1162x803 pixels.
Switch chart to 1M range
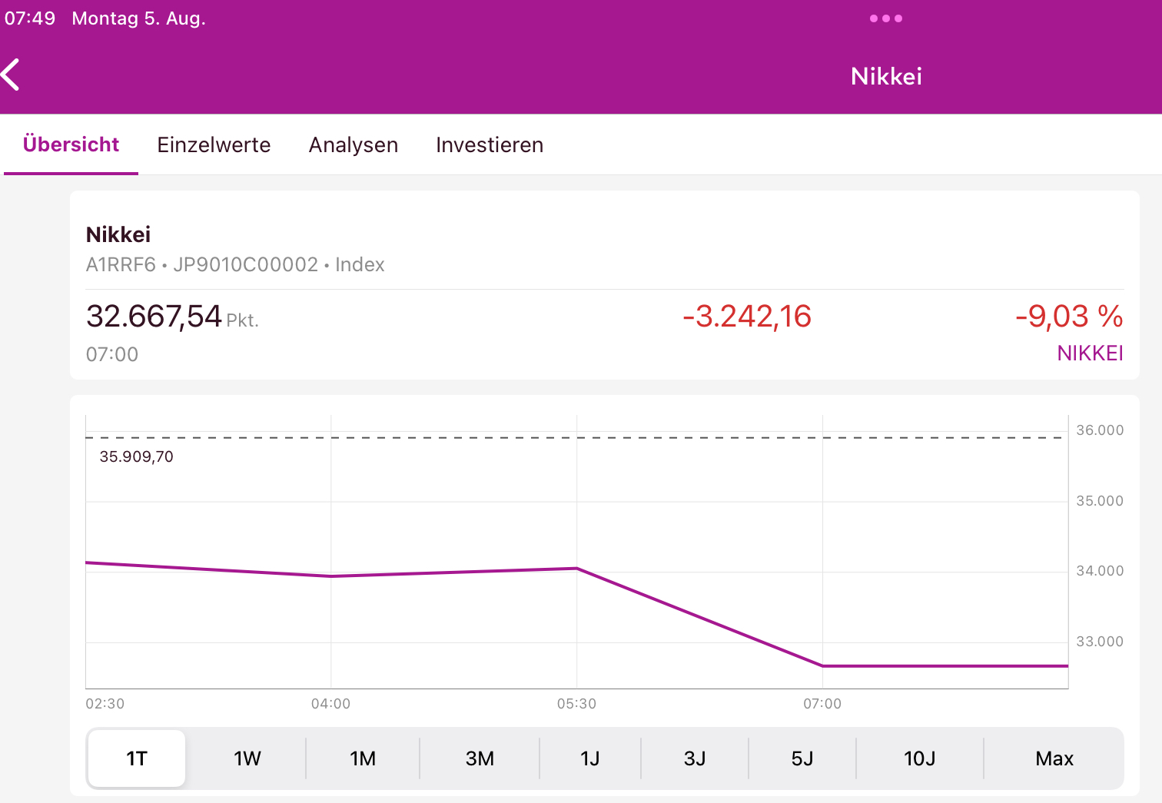coord(363,758)
